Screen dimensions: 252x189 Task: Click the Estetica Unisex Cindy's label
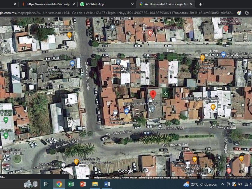coord(140,104)
